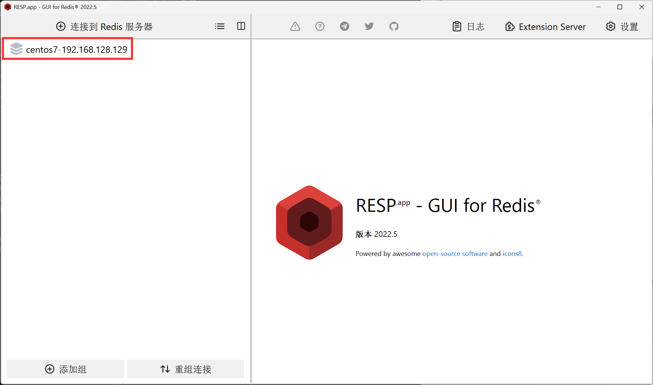Click the warning triangle report icon

[x=295, y=27]
